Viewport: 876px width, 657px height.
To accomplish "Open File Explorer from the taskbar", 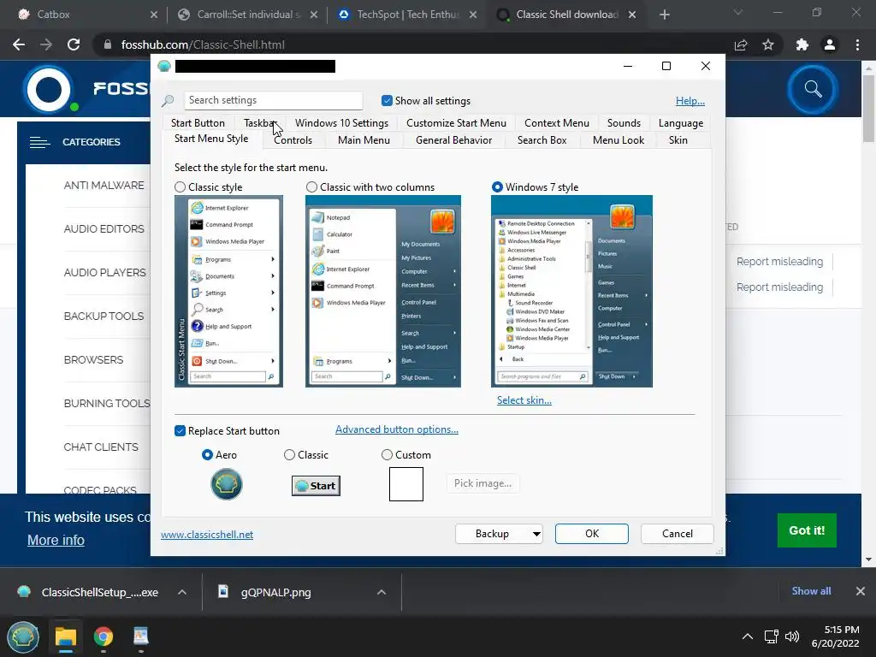I will click(x=65, y=636).
